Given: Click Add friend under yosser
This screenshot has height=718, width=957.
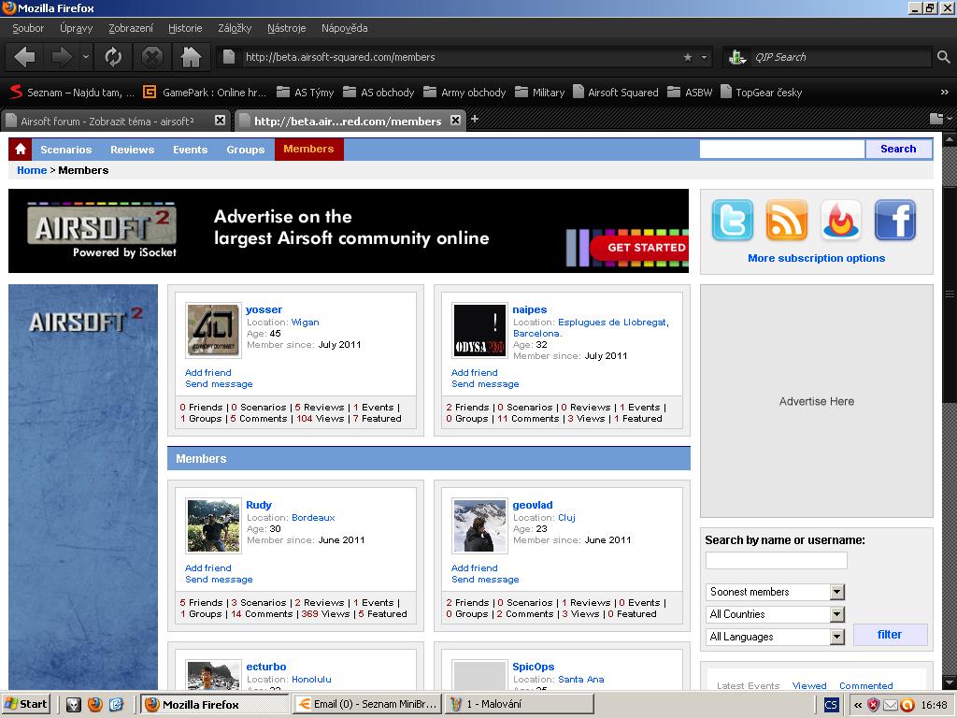Looking at the screenshot, I should point(207,372).
